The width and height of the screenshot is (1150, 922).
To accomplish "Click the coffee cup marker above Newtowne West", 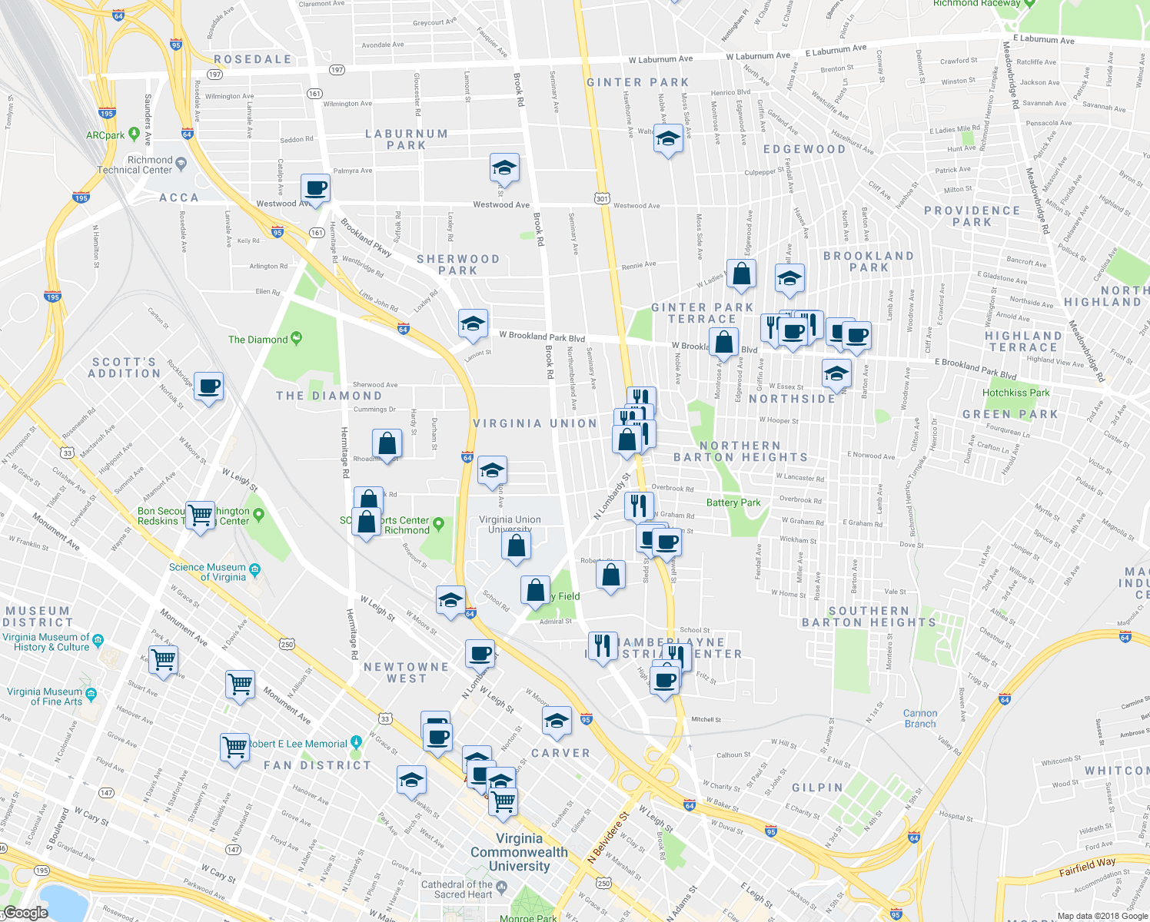I will 480,655.
